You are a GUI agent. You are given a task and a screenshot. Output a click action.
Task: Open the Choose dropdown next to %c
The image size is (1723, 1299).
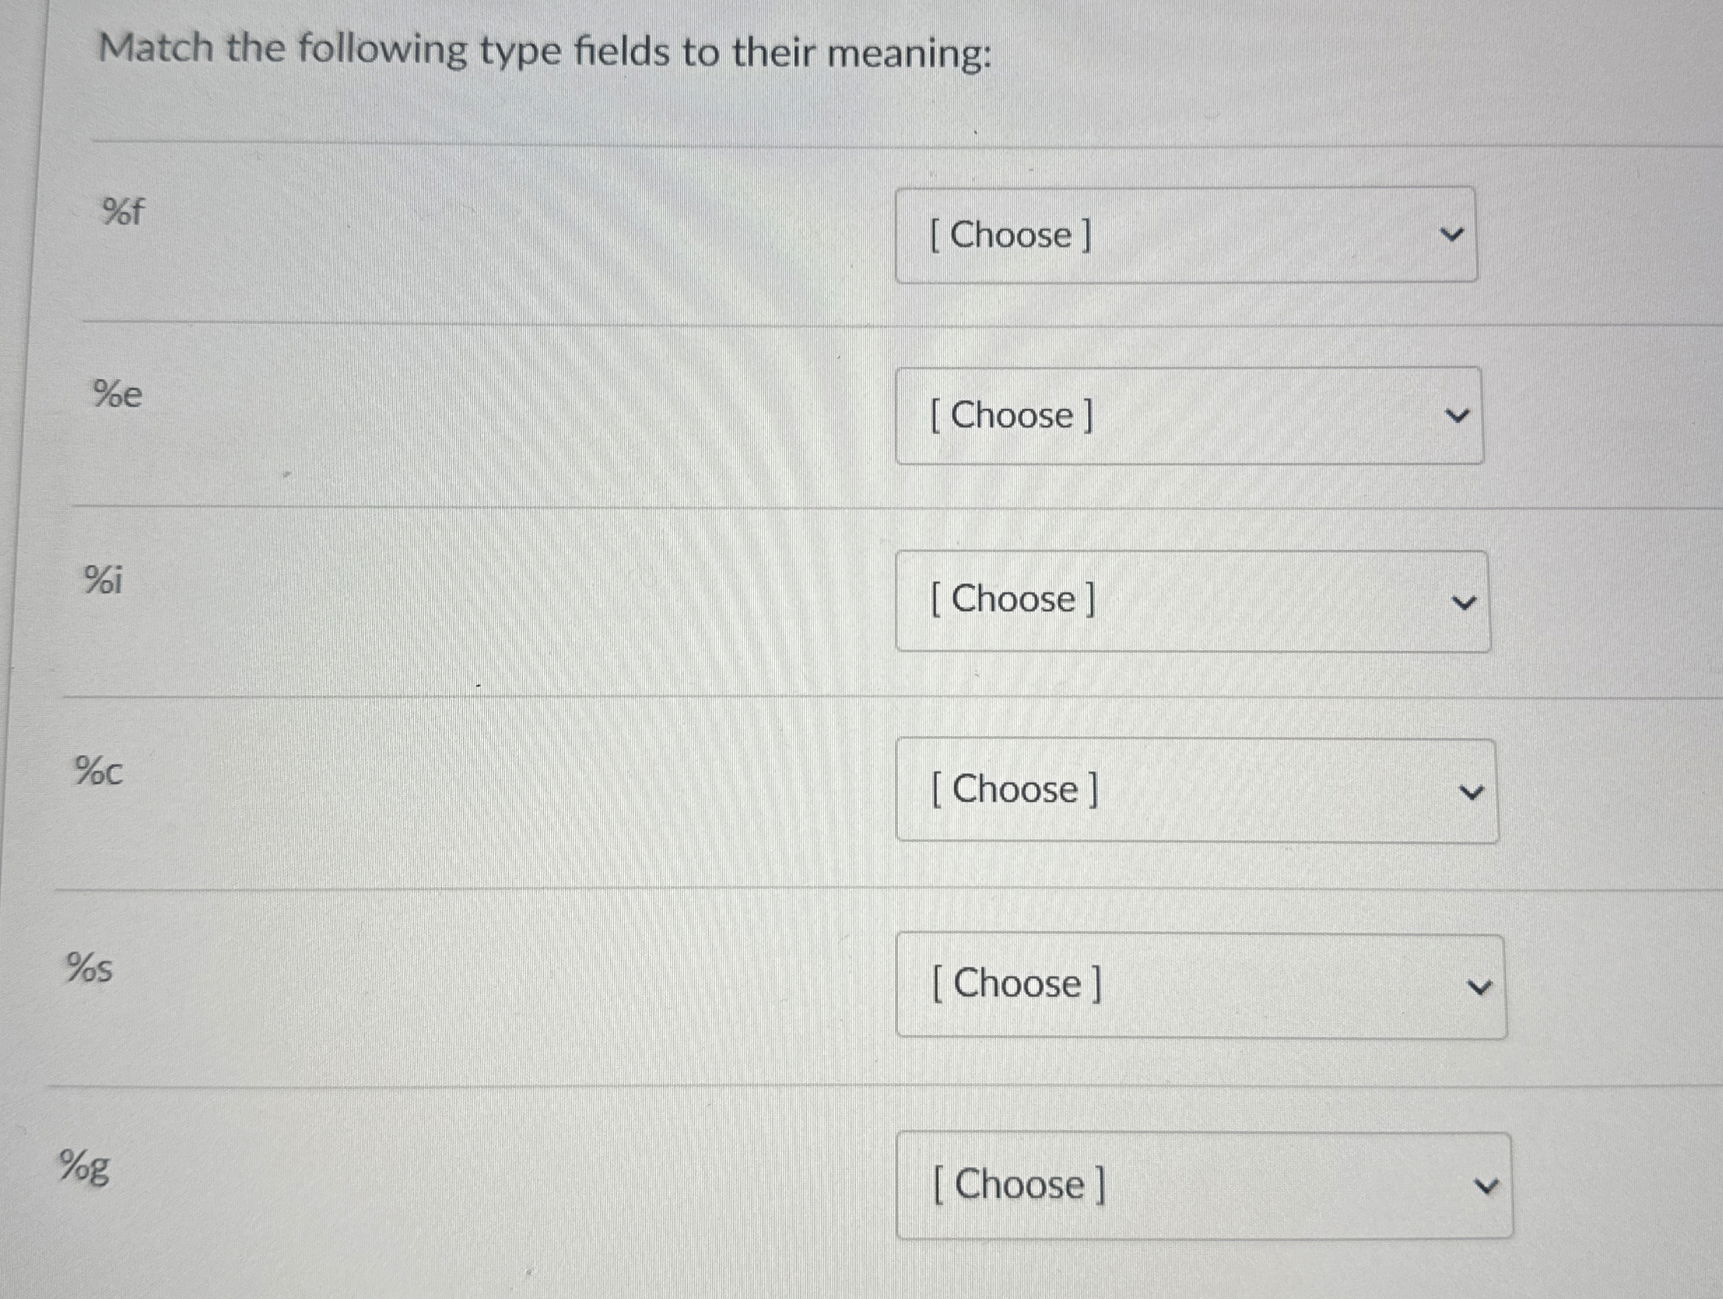point(1198,789)
